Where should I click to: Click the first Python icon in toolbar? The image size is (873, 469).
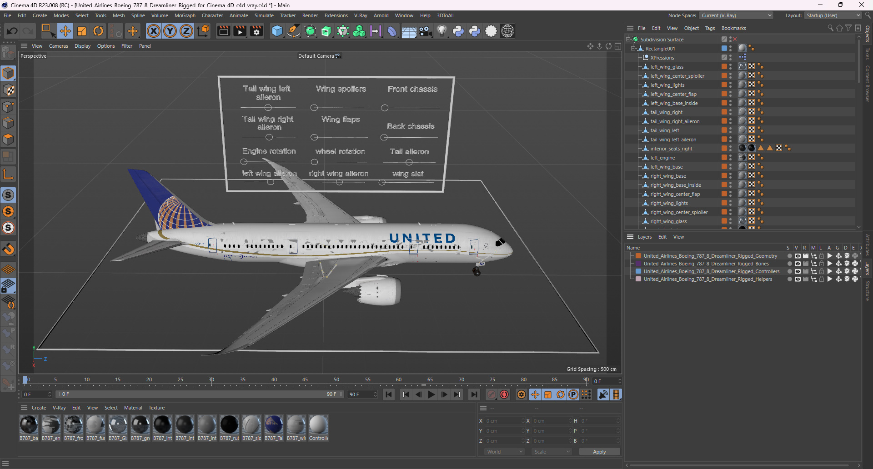click(x=458, y=31)
